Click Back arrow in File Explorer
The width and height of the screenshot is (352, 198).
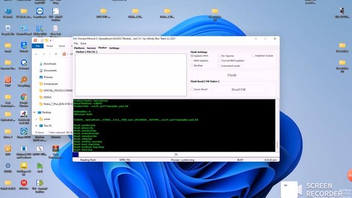tap(36, 54)
